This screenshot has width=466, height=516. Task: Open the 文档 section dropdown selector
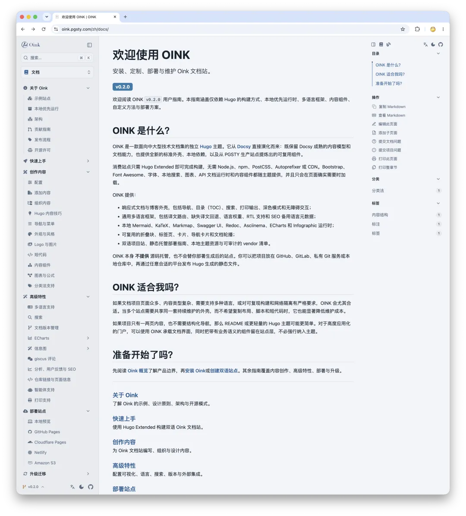pos(57,72)
